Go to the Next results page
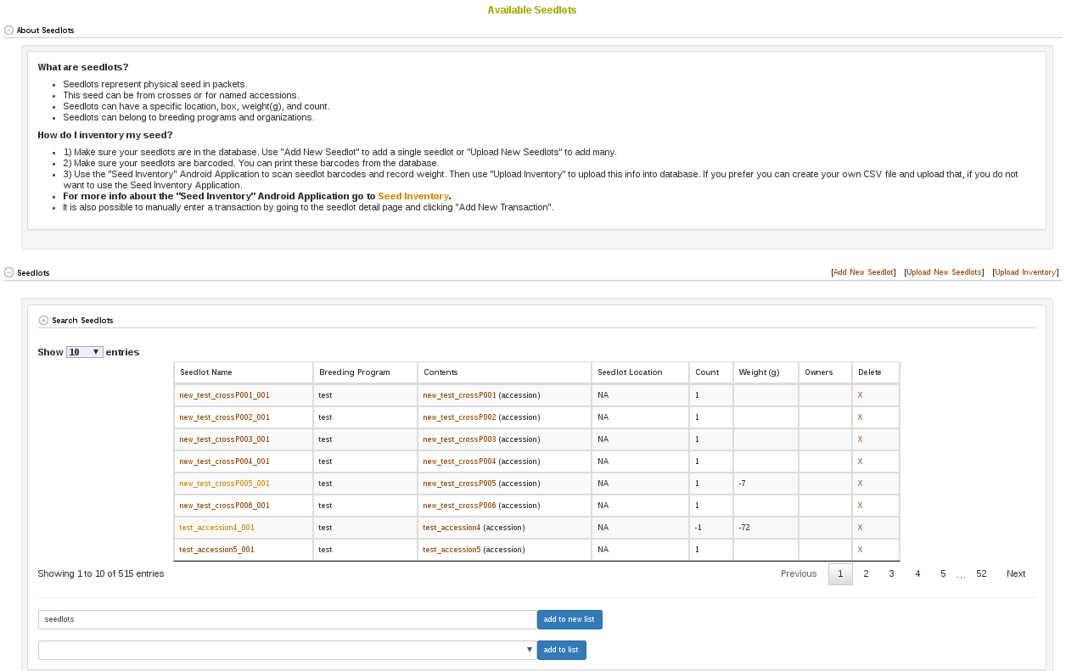 click(x=1016, y=574)
